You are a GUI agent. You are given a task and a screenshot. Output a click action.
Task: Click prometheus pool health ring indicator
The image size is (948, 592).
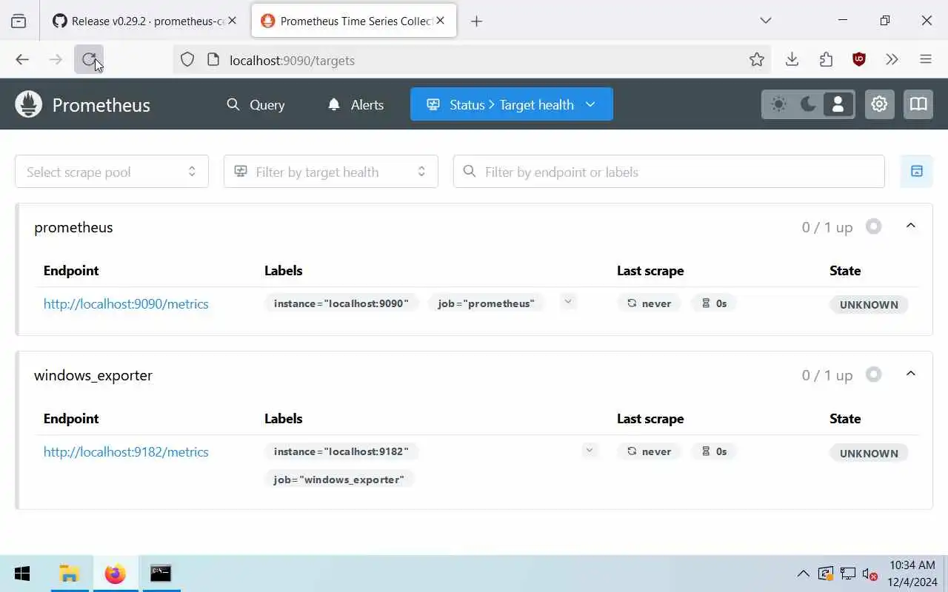pyautogui.click(x=874, y=226)
